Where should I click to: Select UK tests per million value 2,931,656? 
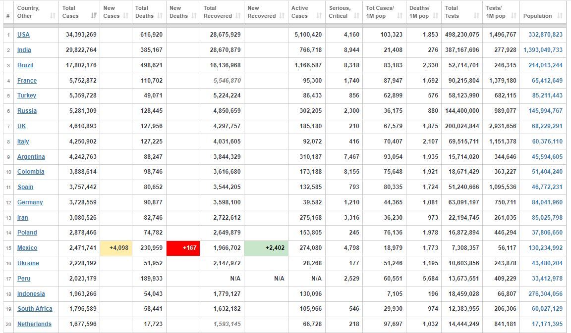click(503, 126)
